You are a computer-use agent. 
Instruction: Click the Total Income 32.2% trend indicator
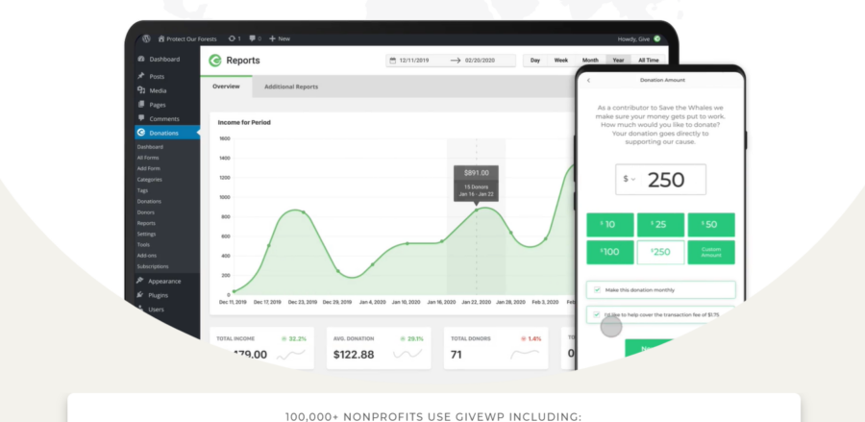tap(293, 338)
